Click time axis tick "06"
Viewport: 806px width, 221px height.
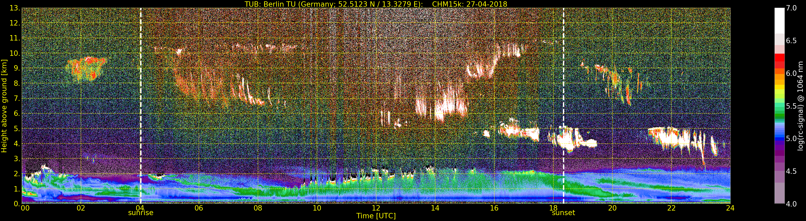coord(199,208)
